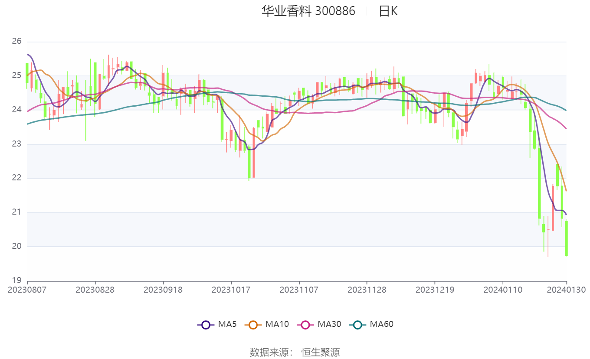Click the x-axis date label 20231107
Image resolution: width=590 pixels, height=359 pixels.
click(299, 290)
